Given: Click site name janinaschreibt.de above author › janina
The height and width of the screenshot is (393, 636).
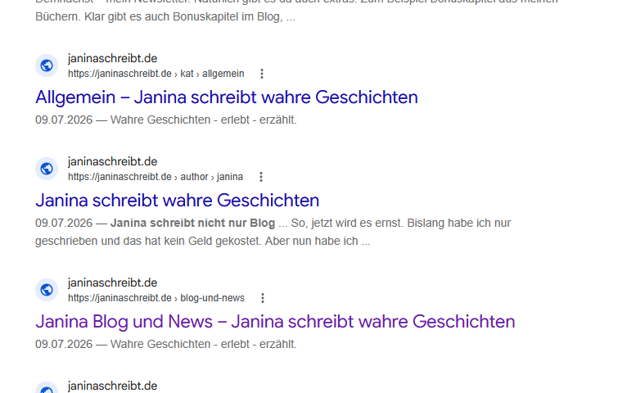Looking at the screenshot, I should click(112, 161).
